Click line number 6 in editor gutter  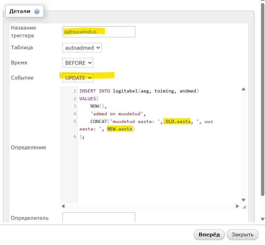click(x=75, y=137)
